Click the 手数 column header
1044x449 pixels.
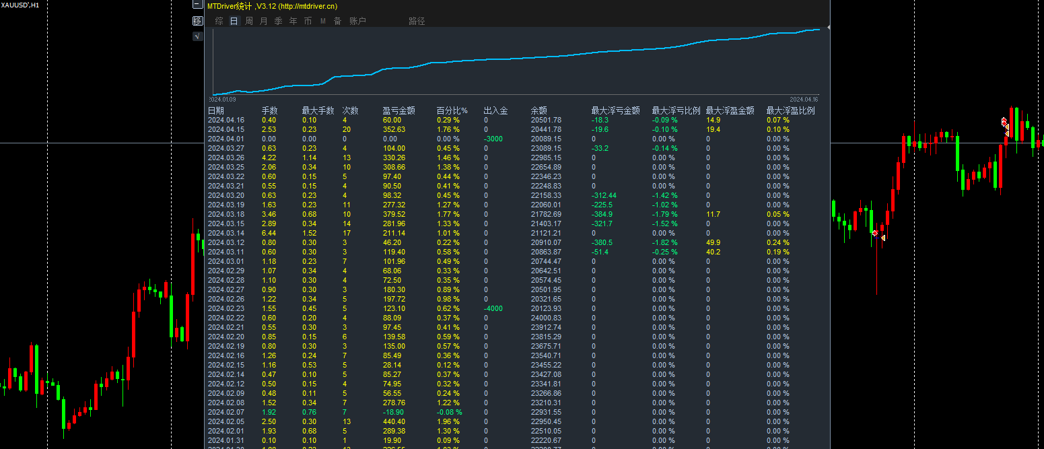pos(270,110)
